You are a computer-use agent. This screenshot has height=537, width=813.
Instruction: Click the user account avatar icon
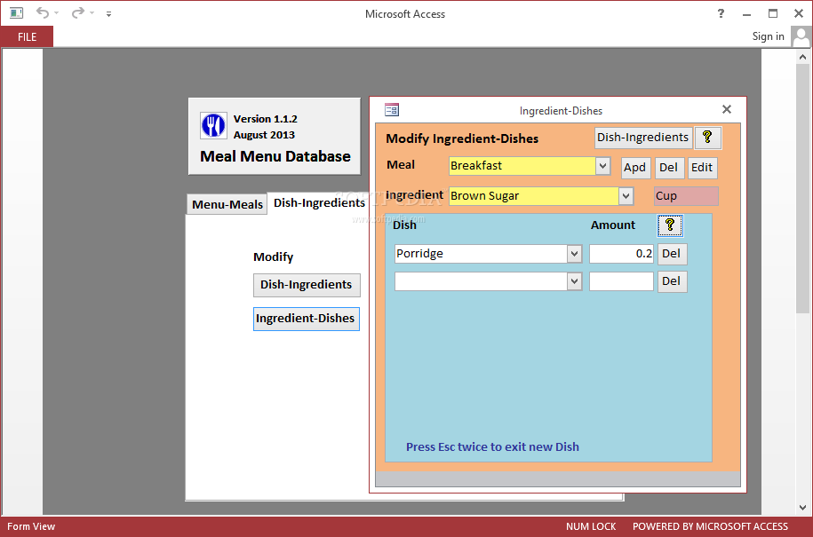coord(801,36)
